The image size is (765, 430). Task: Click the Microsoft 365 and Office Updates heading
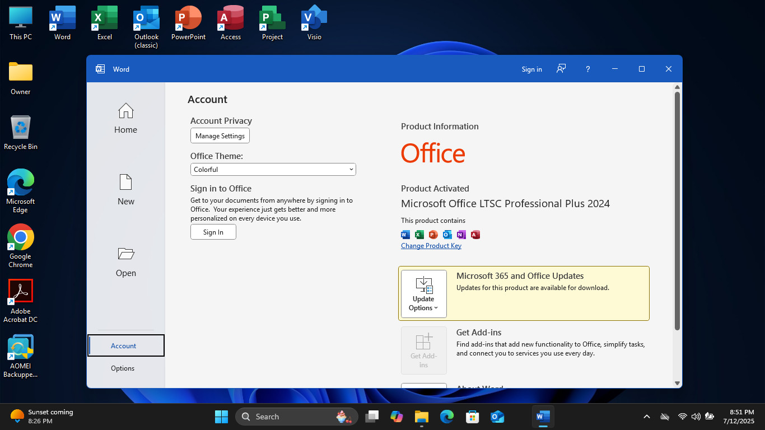520,275
